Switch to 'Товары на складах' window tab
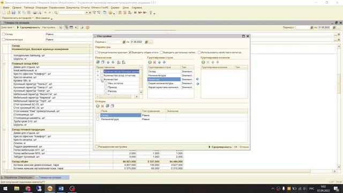Screen dimensions: 343x193 (52, 177)
